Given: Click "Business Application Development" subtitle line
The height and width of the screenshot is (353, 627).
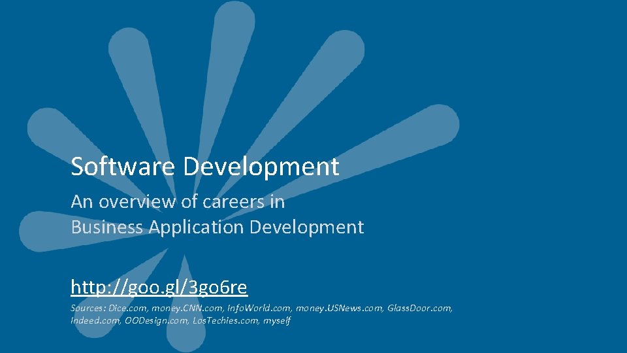Looking at the screenshot, I should tap(217, 227).
